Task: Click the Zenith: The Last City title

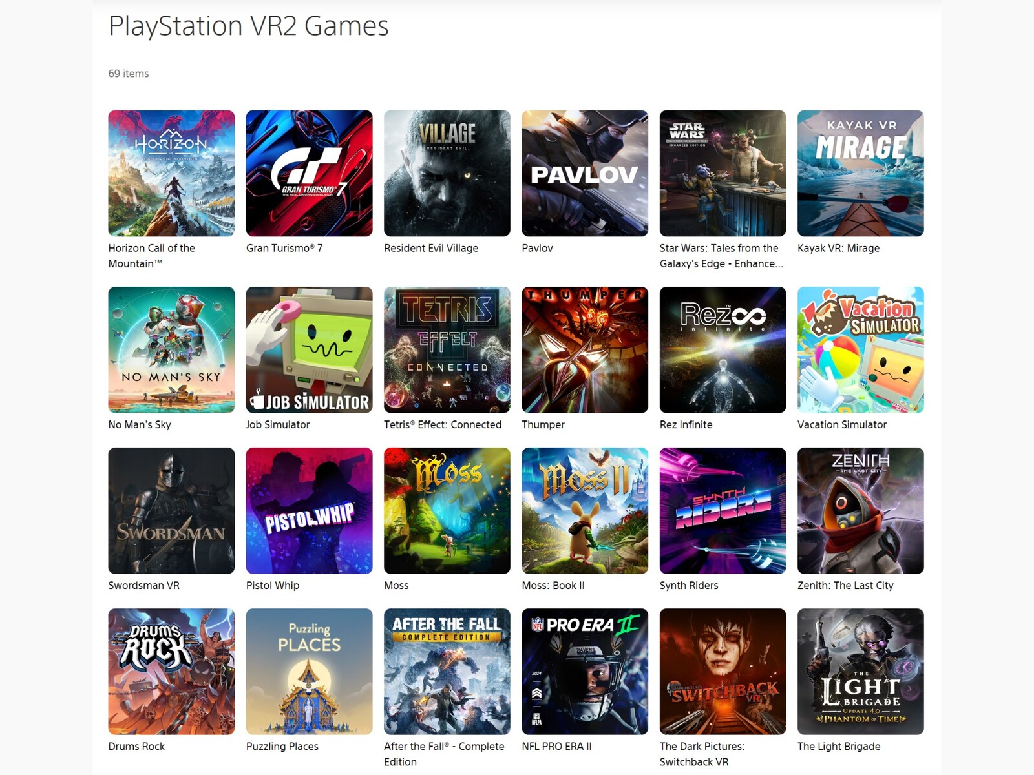Action: (x=845, y=585)
